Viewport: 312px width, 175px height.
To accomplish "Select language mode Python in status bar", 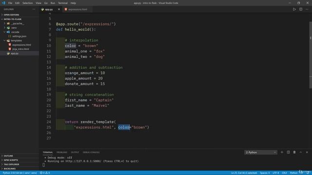I will (x=293, y=173).
